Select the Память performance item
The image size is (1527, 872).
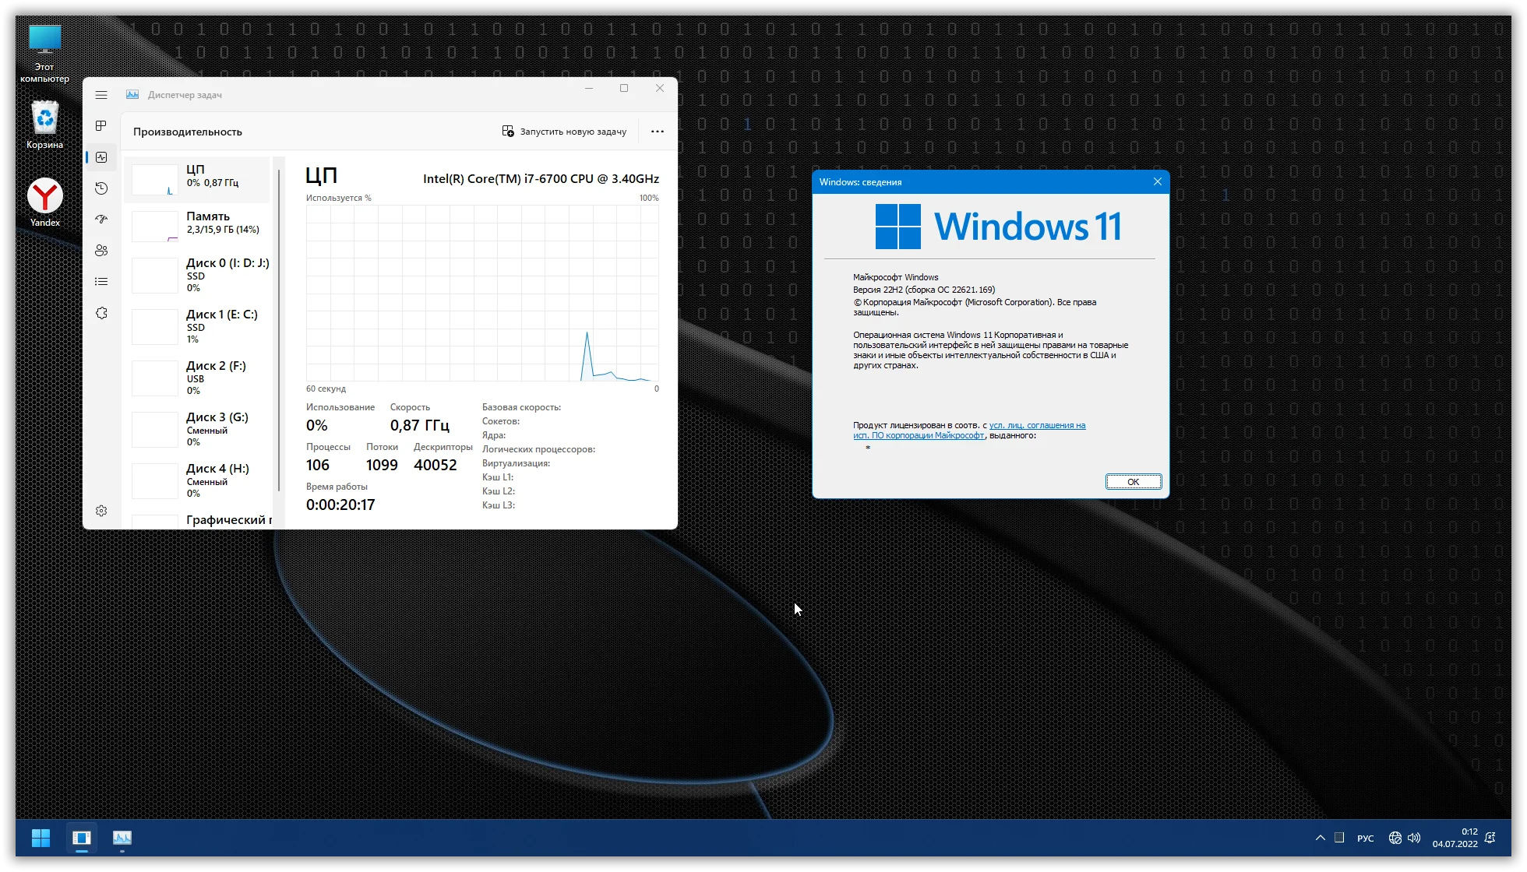coord(199,223)
